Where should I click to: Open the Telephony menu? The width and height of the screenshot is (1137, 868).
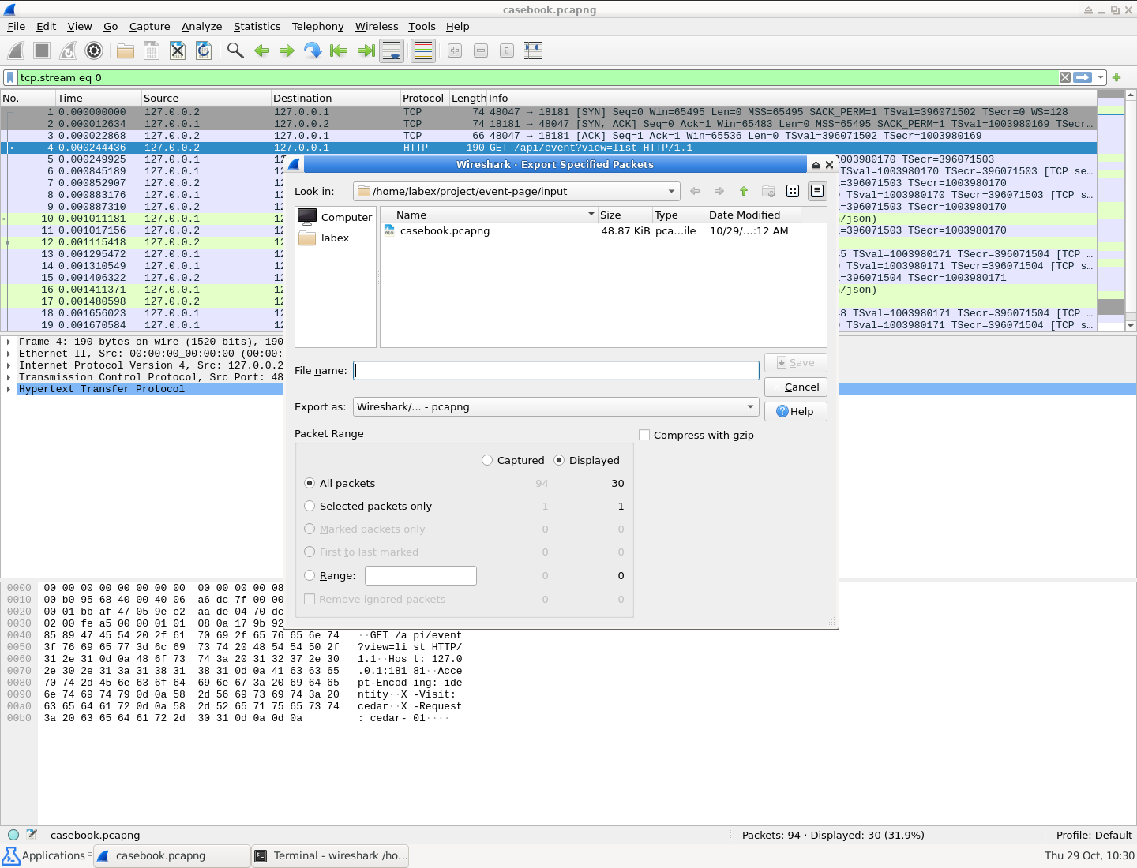[x=317, y=26]
